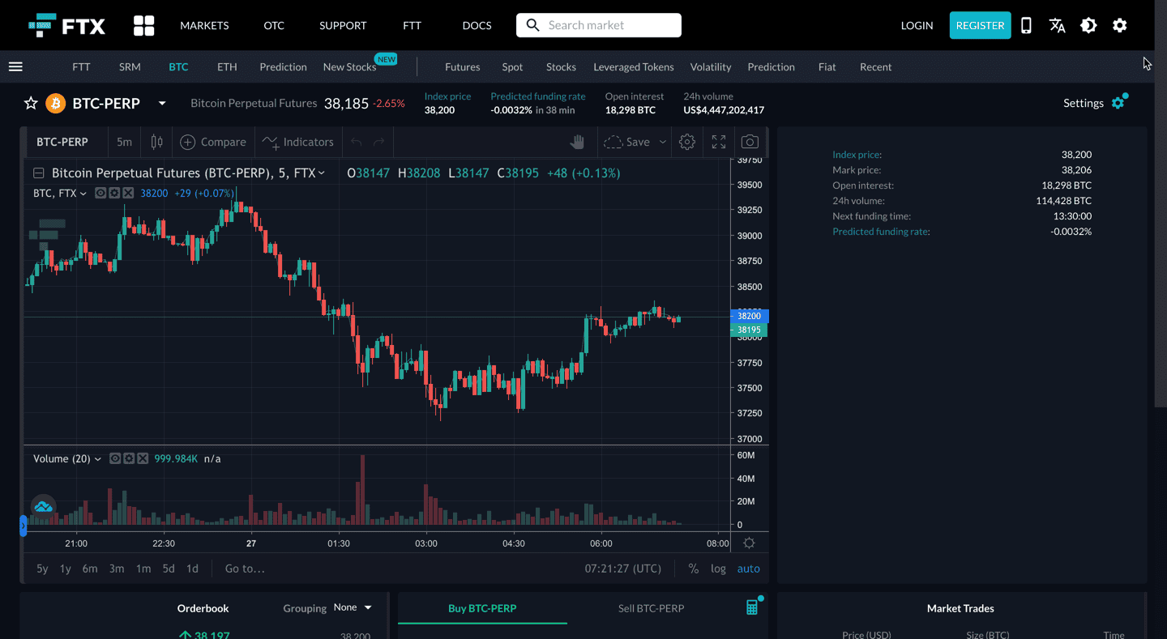Viewport: 1167px width, 639px height.
Task: Click the undo arrow in chart toolbar
Action: click(x=357, y=142)
